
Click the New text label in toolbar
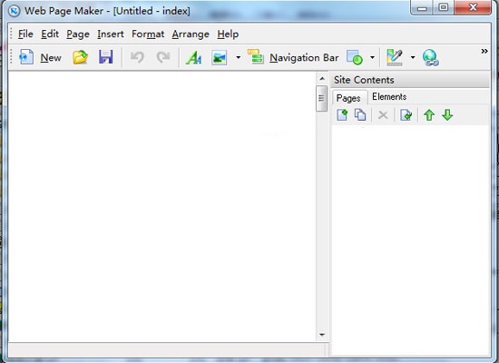click(x=51, y=58)
